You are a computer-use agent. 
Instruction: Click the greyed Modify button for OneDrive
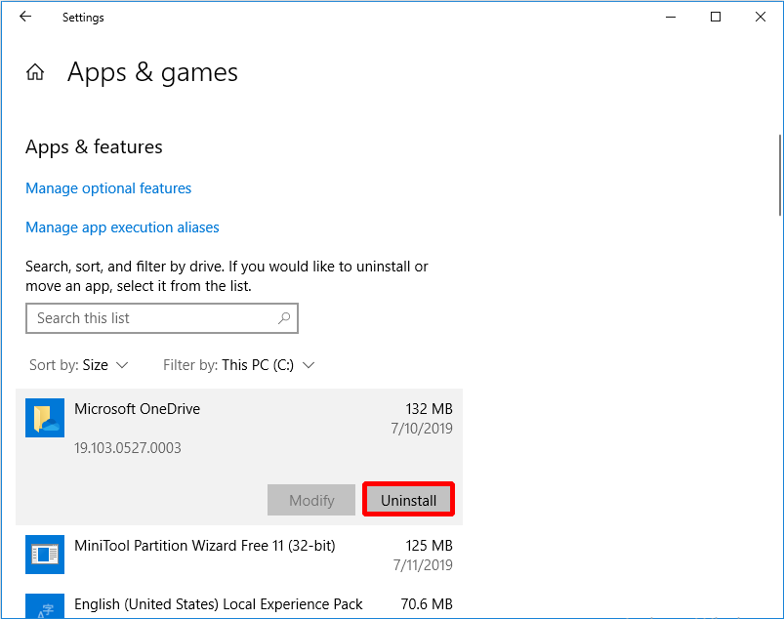[x=311, y=500]
